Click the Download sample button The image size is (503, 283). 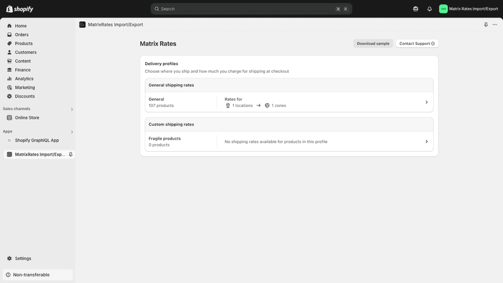click(x=373, y=44)
